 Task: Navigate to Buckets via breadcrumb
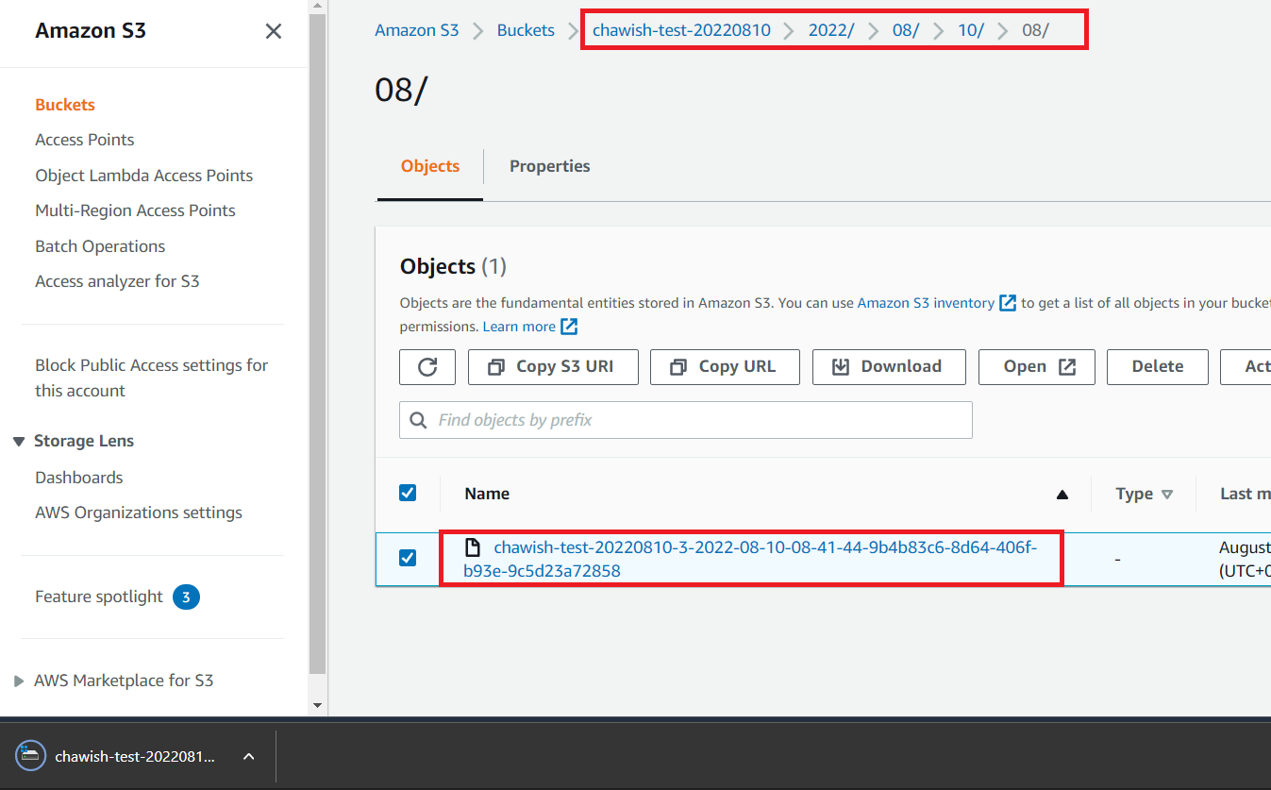point(525,29)
